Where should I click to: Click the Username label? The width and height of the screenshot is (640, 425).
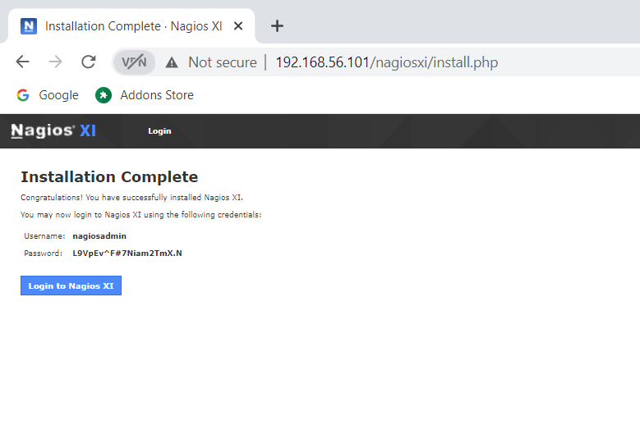[44, 236]
